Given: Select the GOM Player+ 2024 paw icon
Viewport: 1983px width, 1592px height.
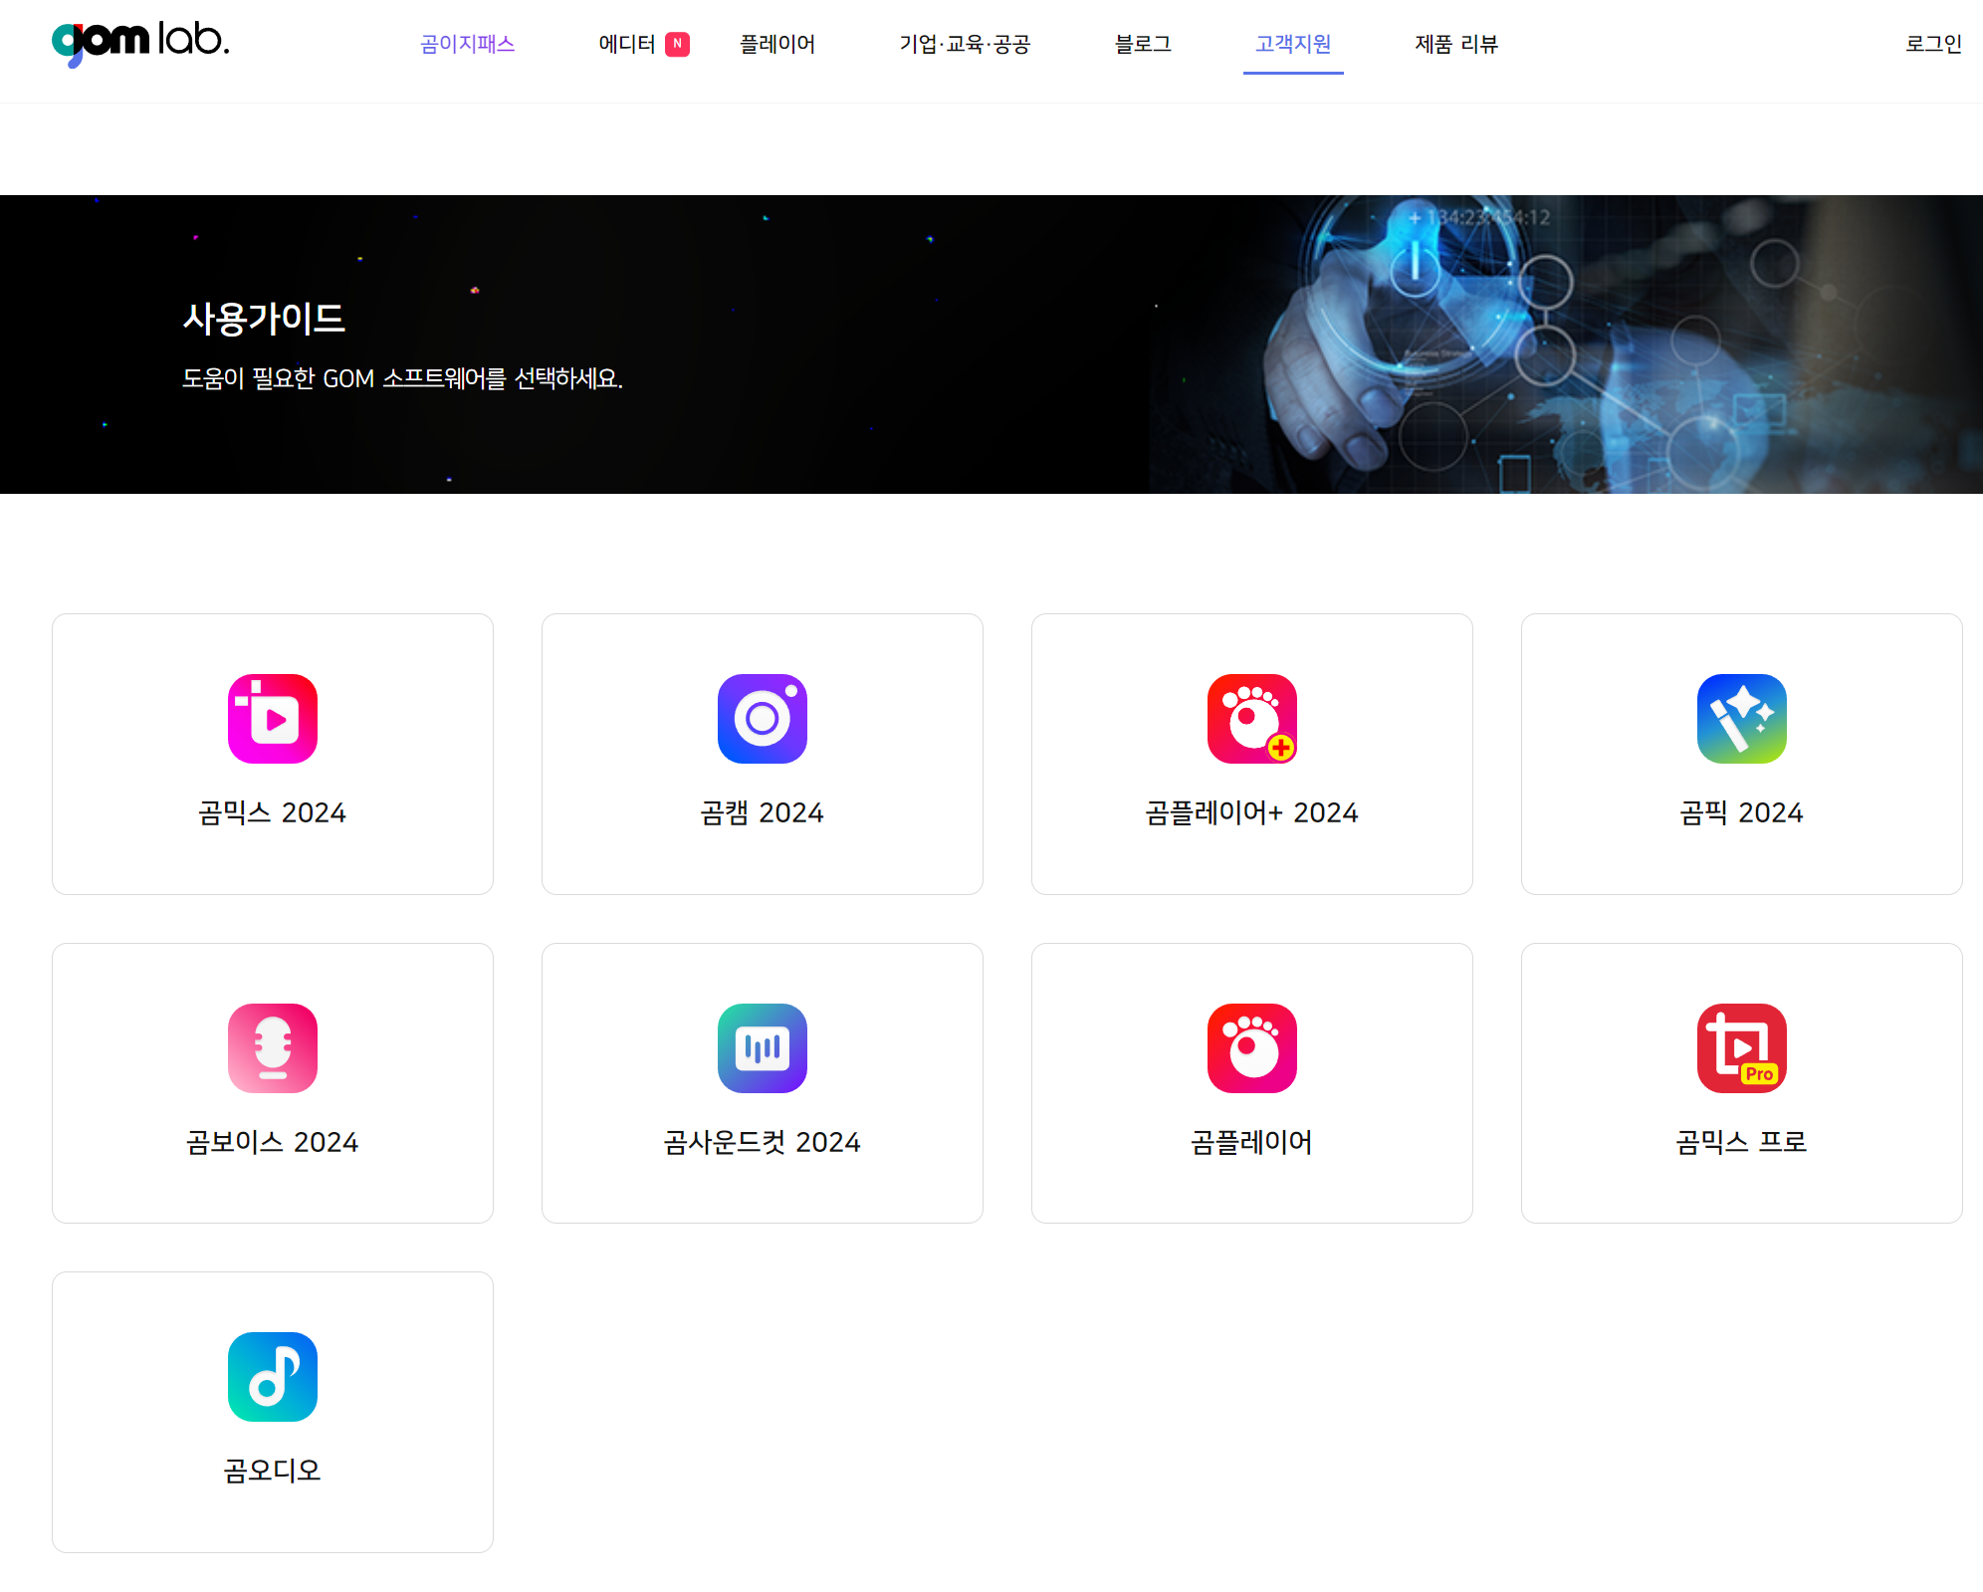Looking at the screenshot, I should click(1251, 719).
